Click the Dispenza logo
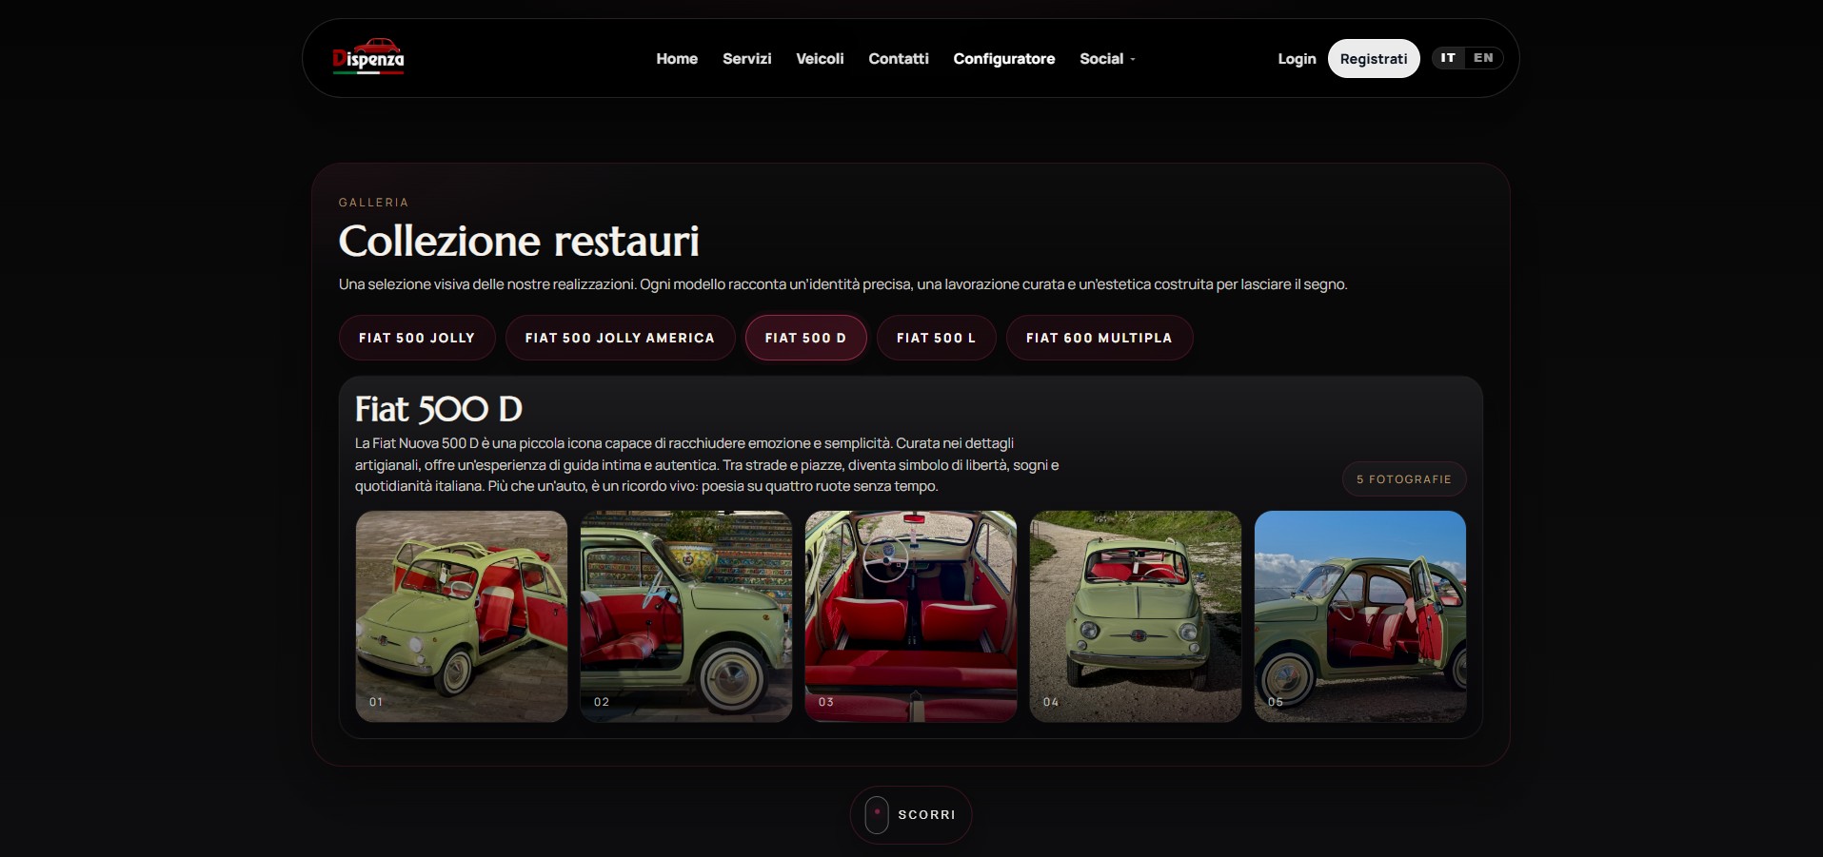Image resolution: width=1823 pixels, height=857 pixels. [x=368, y=57]
